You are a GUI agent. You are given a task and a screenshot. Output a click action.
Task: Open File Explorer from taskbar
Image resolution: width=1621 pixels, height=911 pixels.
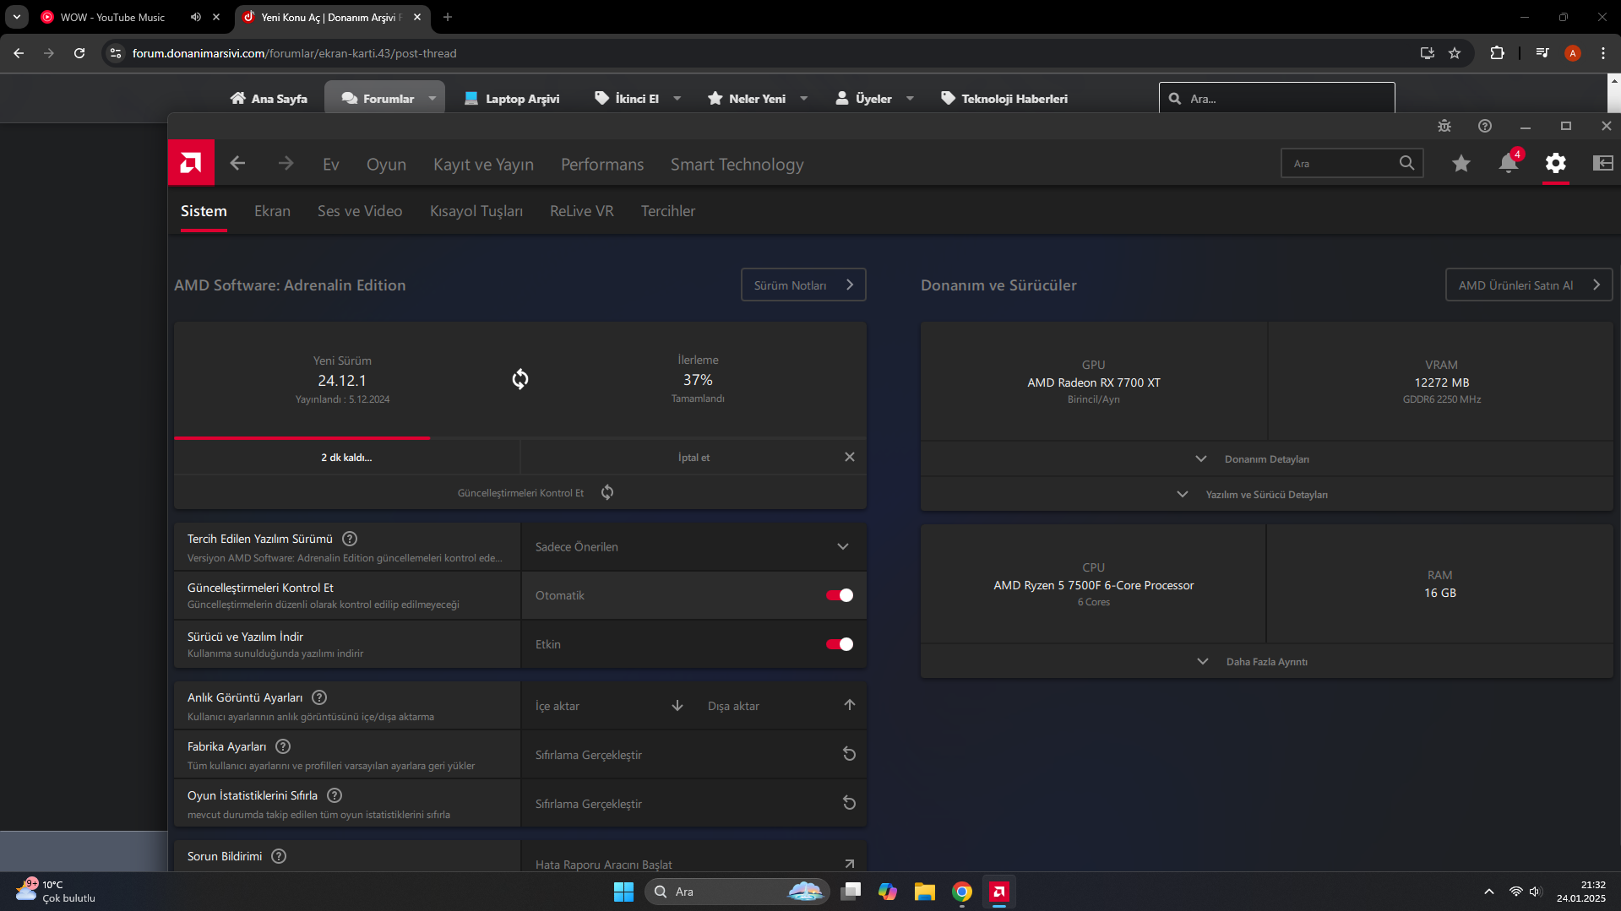coord(925,892)
